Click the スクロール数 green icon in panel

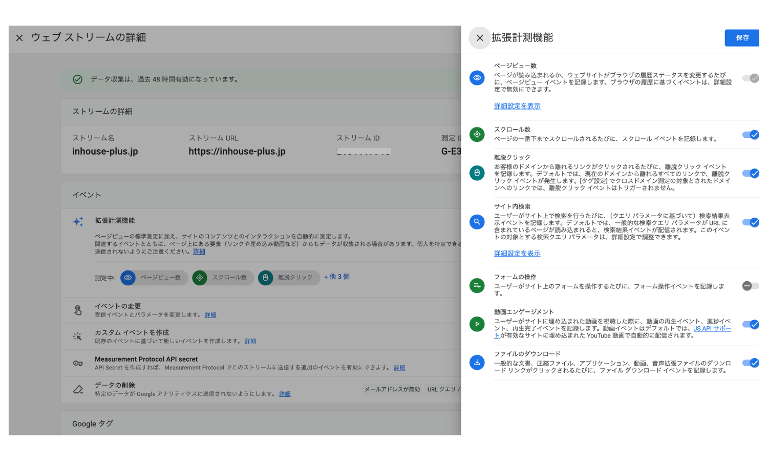[x=477, y=135]
